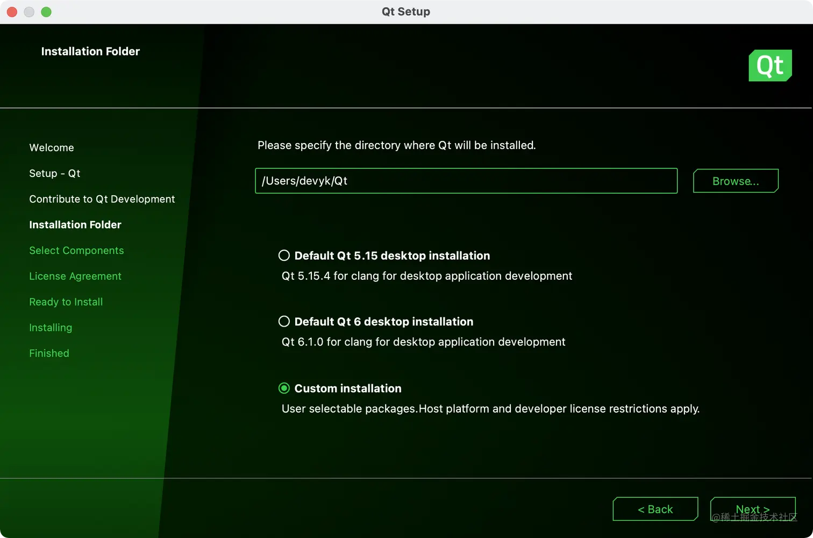Click the Installation Folder page header
The width and height of the screenshot is (813, 538).
coord(90,52)
